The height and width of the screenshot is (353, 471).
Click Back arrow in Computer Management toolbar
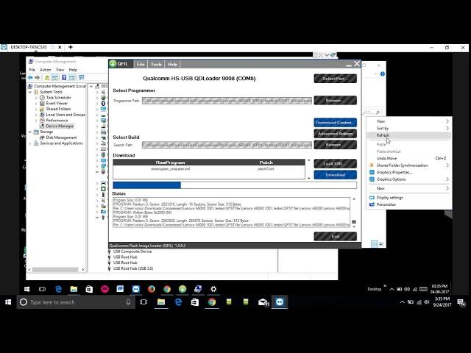30,77
